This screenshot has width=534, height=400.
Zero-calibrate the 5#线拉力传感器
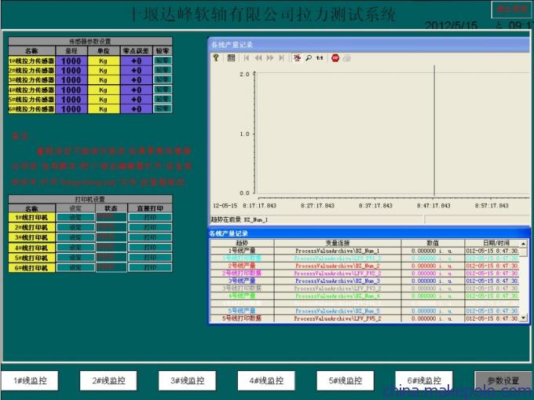click(163, 99)
